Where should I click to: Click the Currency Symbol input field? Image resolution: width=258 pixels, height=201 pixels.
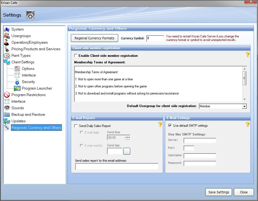[155, 39]
